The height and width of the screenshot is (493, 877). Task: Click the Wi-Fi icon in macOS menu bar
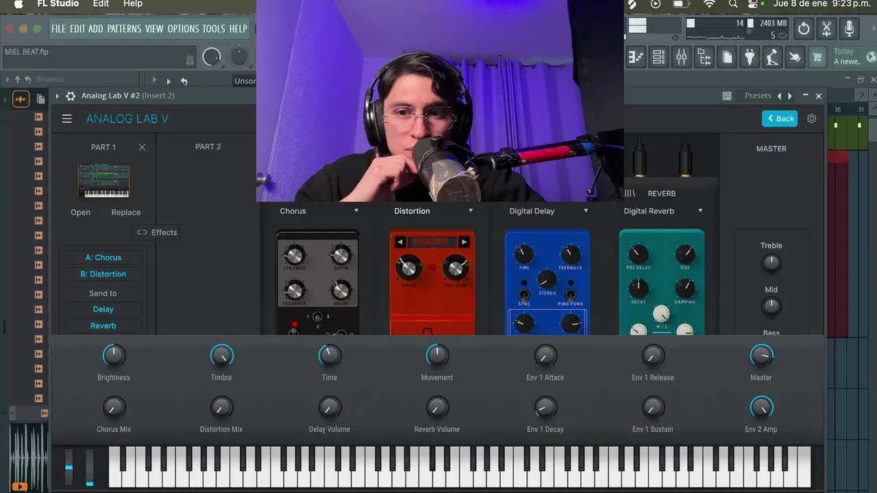[x=709, y=4]
